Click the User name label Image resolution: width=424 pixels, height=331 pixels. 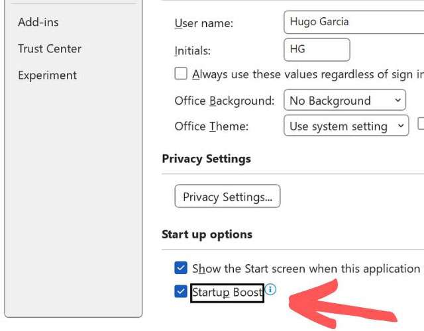click(x=204, y=23)
